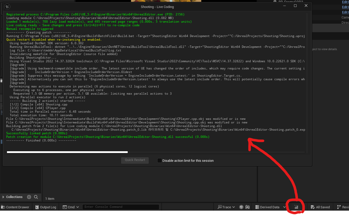The height and width of the screenshot is (215, 349).
Task: Click the '[2/2] Compile [x64] CPlayer.cpp' line
Action: 38,108
